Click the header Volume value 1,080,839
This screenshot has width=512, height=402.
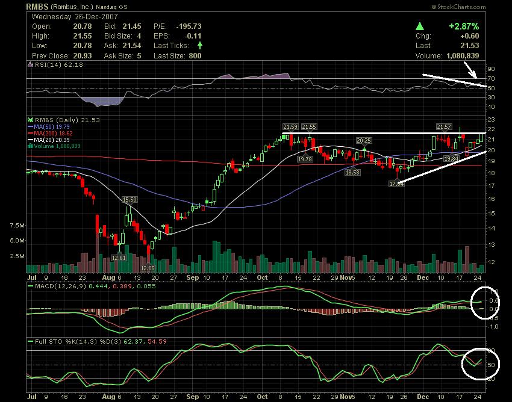[463, 56]
